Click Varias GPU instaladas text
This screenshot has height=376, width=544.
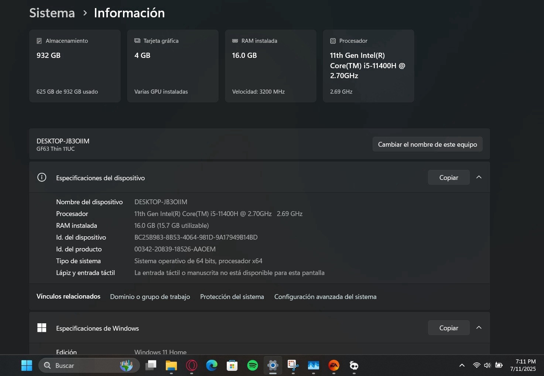[161, 92]
